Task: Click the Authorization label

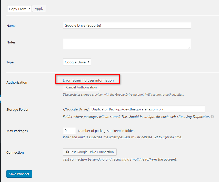Action: [17, 82]
